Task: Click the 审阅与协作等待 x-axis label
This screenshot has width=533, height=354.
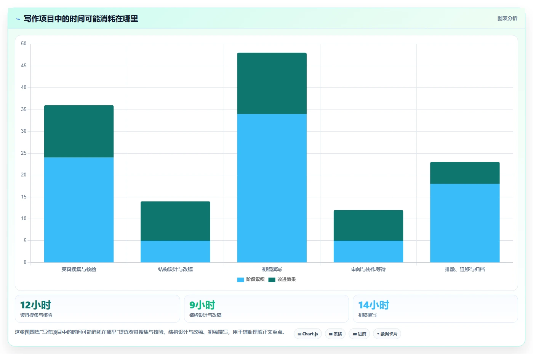Action: tap(368, 269)
